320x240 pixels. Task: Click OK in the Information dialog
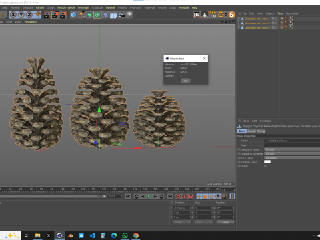click(x=185, y=81)
